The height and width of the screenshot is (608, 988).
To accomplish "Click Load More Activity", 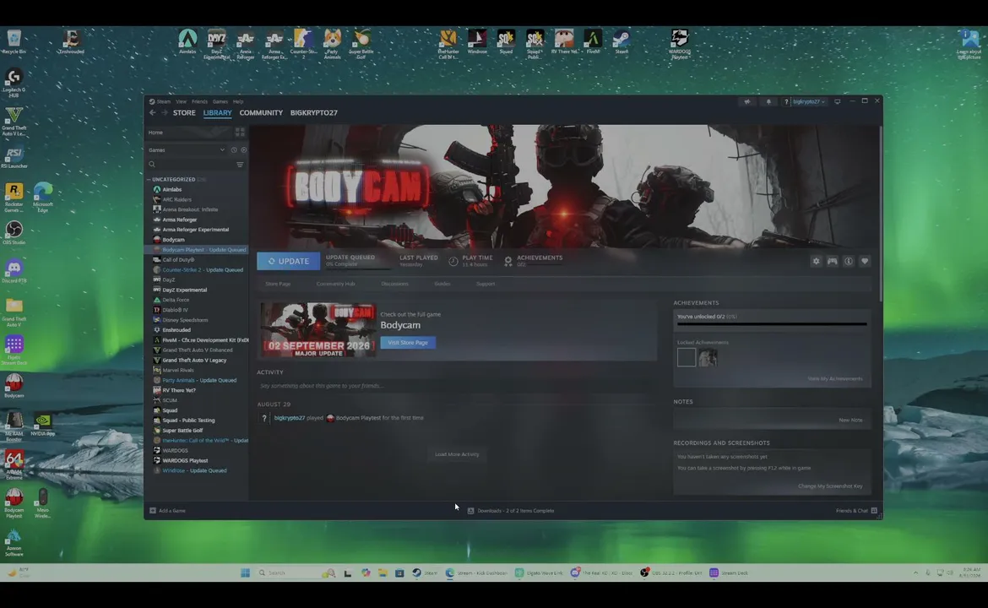I will pyautogui.click(x=457, y=454).
